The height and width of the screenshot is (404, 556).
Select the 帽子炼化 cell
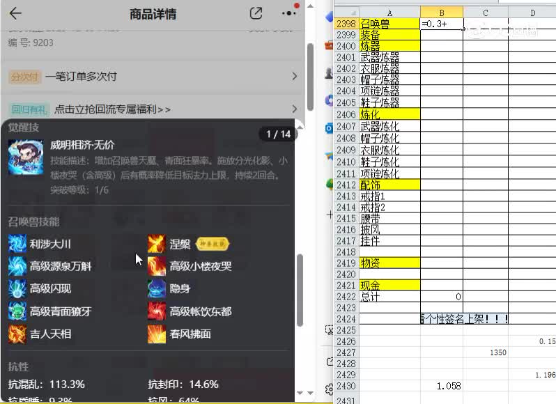[x=389, y=138]
